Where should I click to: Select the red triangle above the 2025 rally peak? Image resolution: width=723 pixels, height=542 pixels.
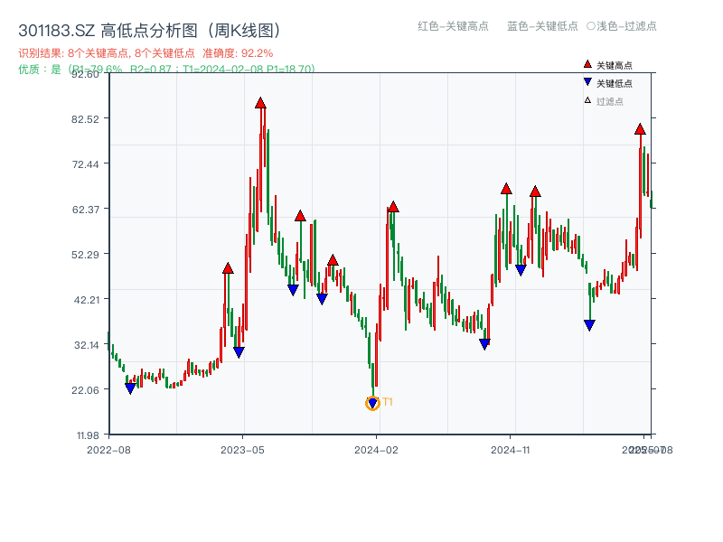click(641, 130)
